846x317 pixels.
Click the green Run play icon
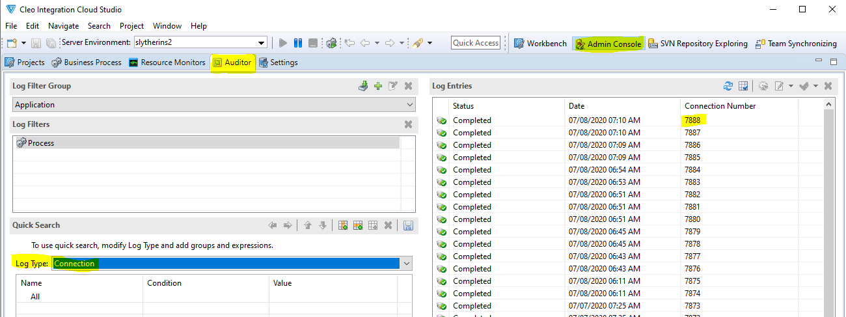[x=282, y=43]
